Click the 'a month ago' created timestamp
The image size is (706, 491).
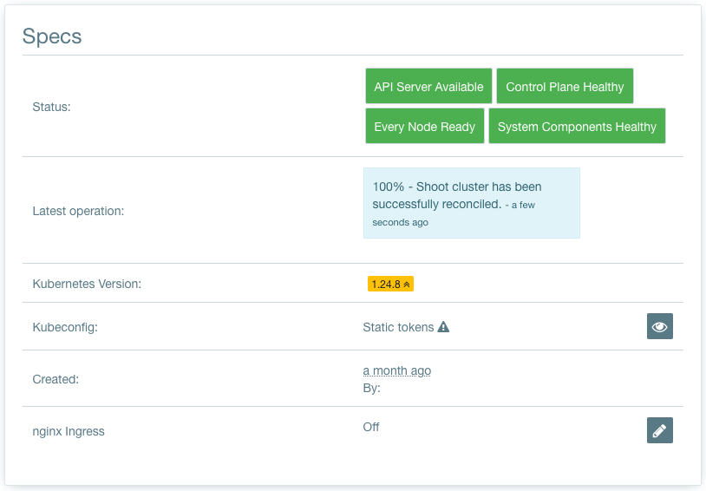[396, 370]
